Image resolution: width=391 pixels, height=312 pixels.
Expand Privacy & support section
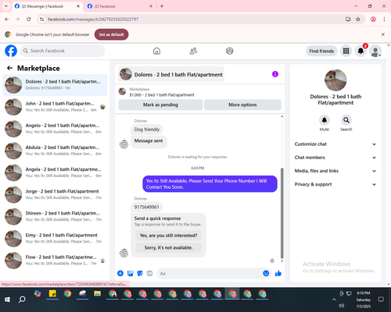[335, 184]
